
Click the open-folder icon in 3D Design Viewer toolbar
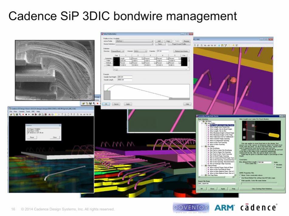11,115
